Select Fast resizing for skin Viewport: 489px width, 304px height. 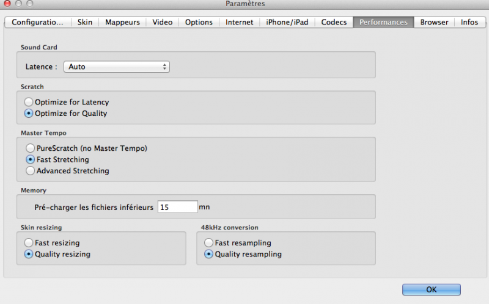coord(29,243)
